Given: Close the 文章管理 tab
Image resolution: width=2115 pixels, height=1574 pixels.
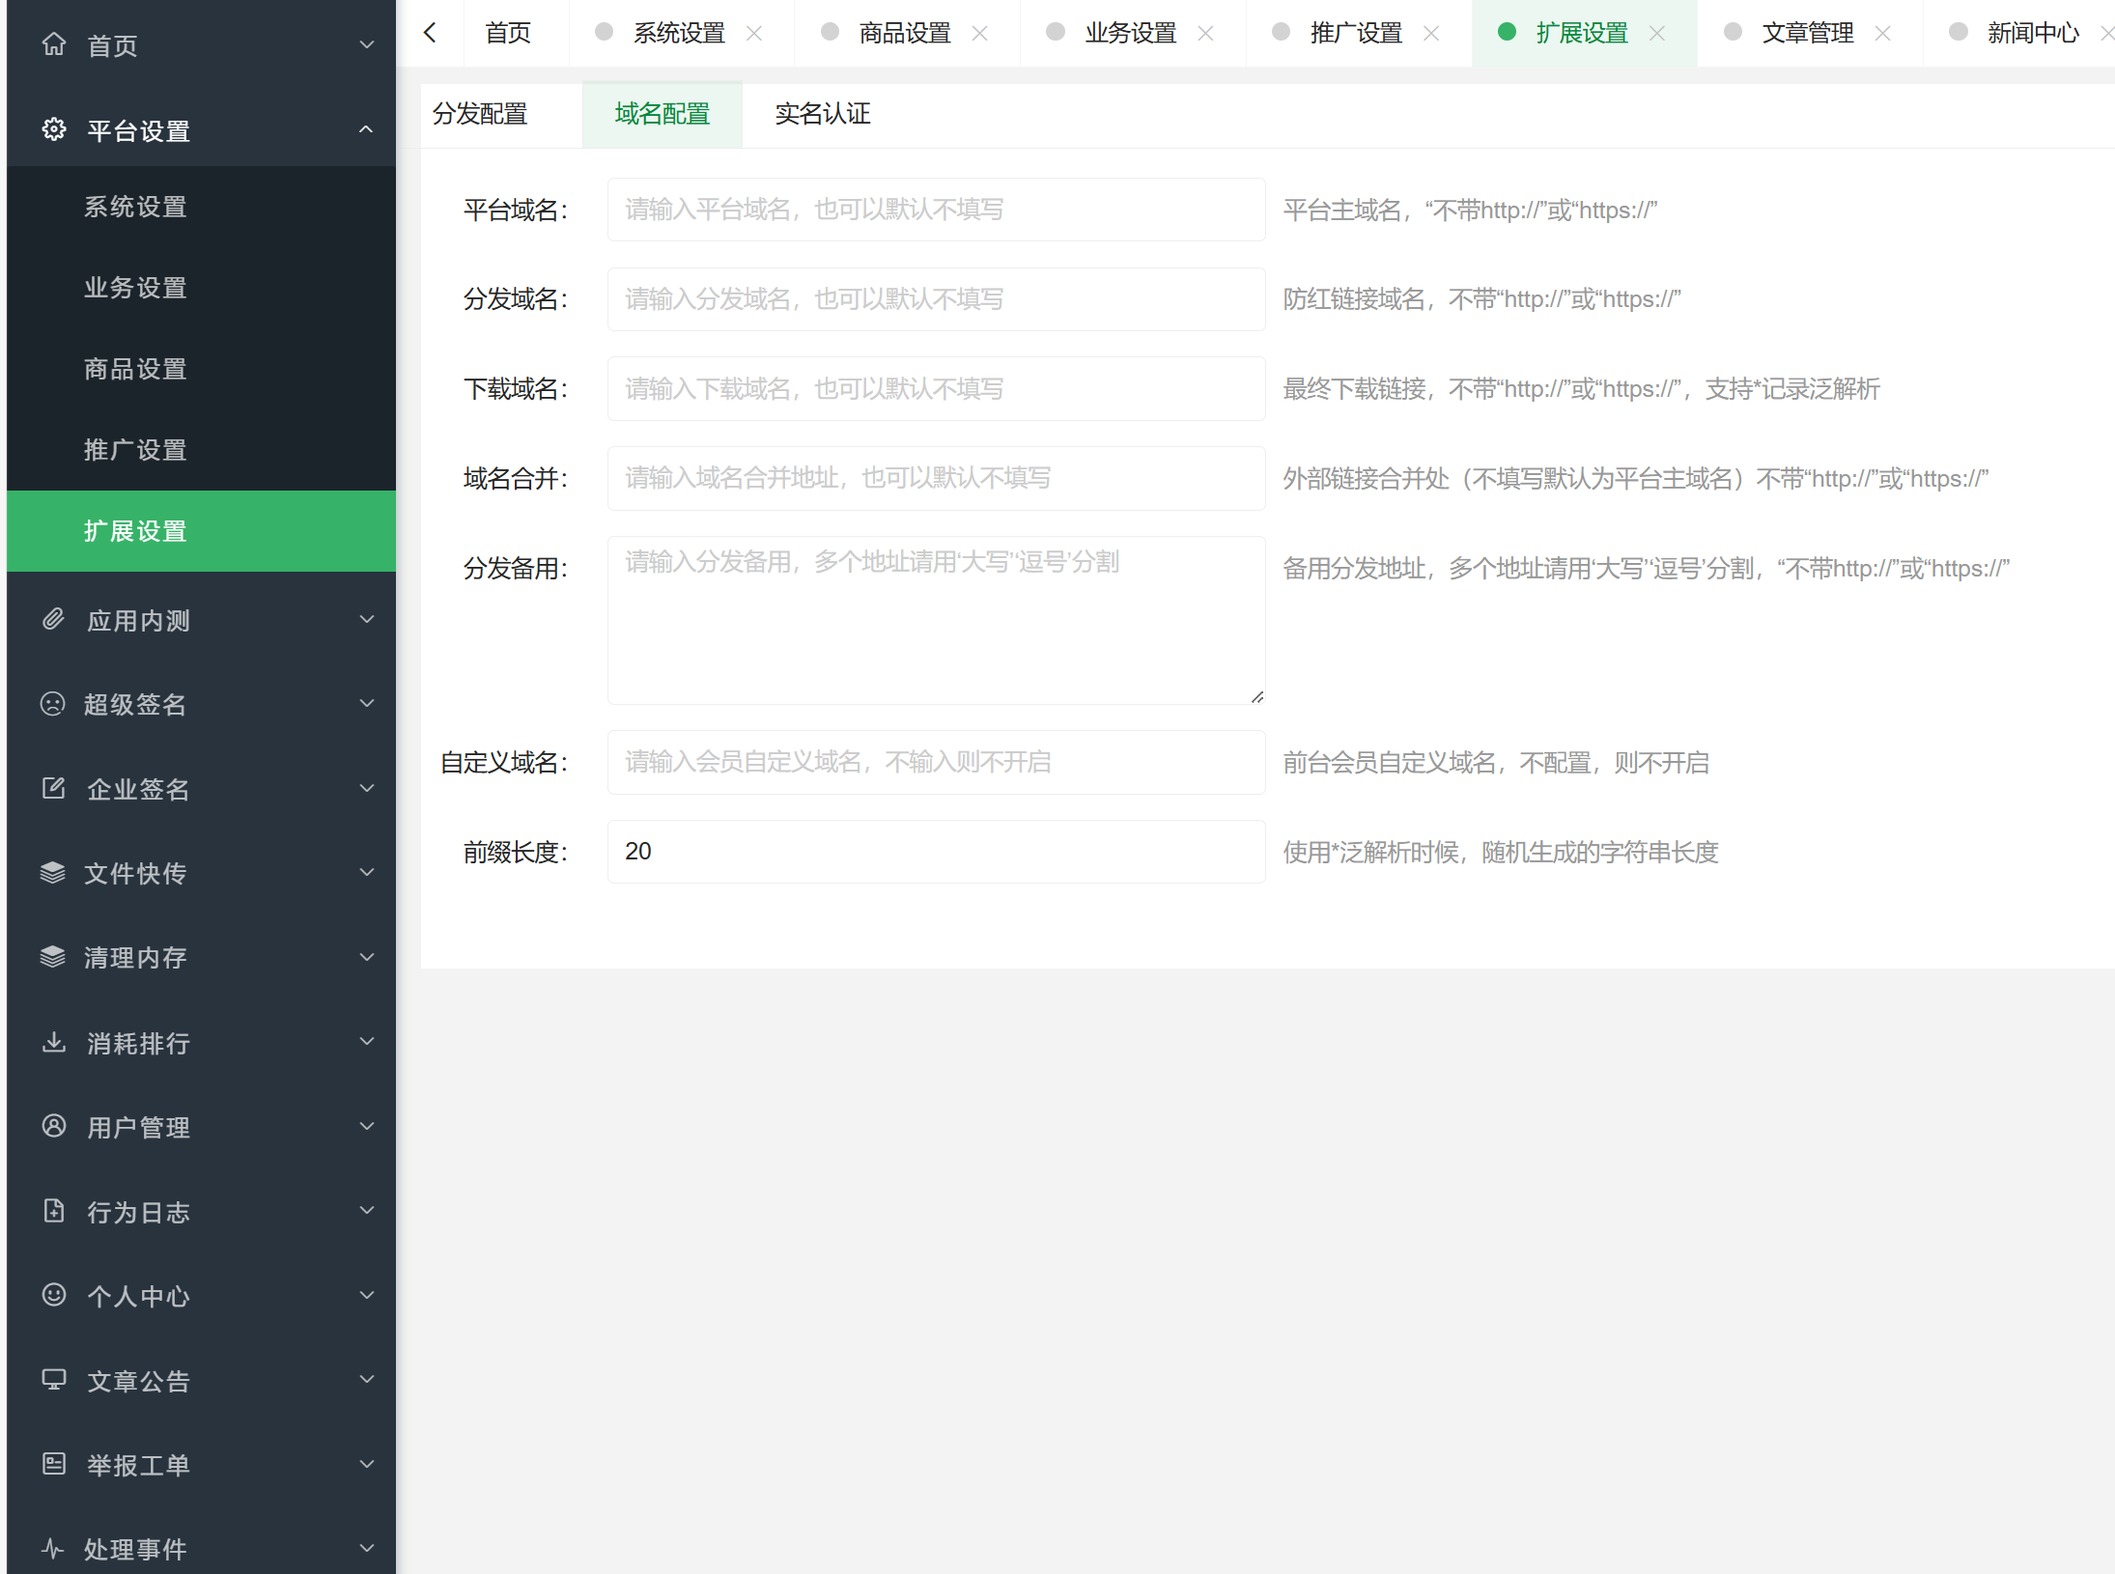Looking at the screenshot, I should tap(1882, 33).
